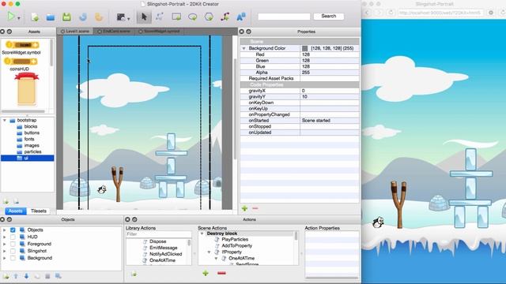506x284 pixels.
Task: Expand the Background layer
Action: point(4,258)
